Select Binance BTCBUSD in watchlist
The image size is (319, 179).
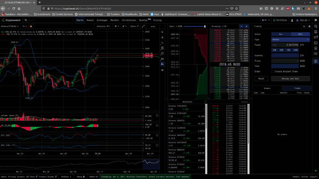point(186,159)
